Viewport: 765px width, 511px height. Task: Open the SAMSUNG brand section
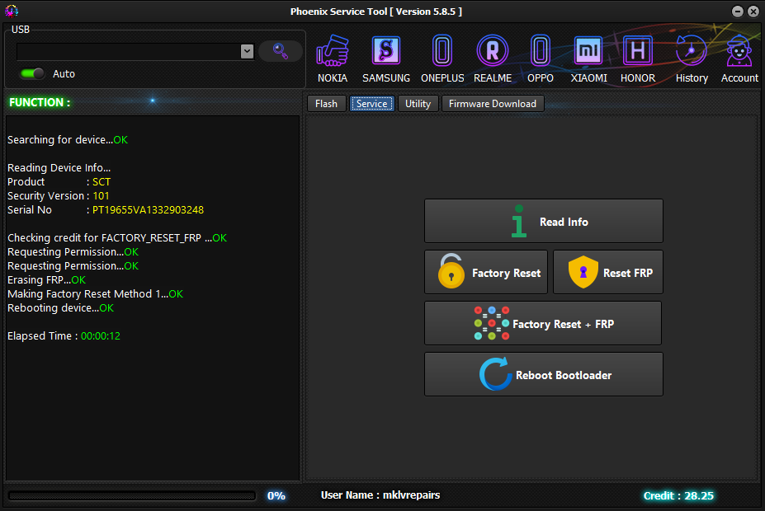click(x=386, y=50)
